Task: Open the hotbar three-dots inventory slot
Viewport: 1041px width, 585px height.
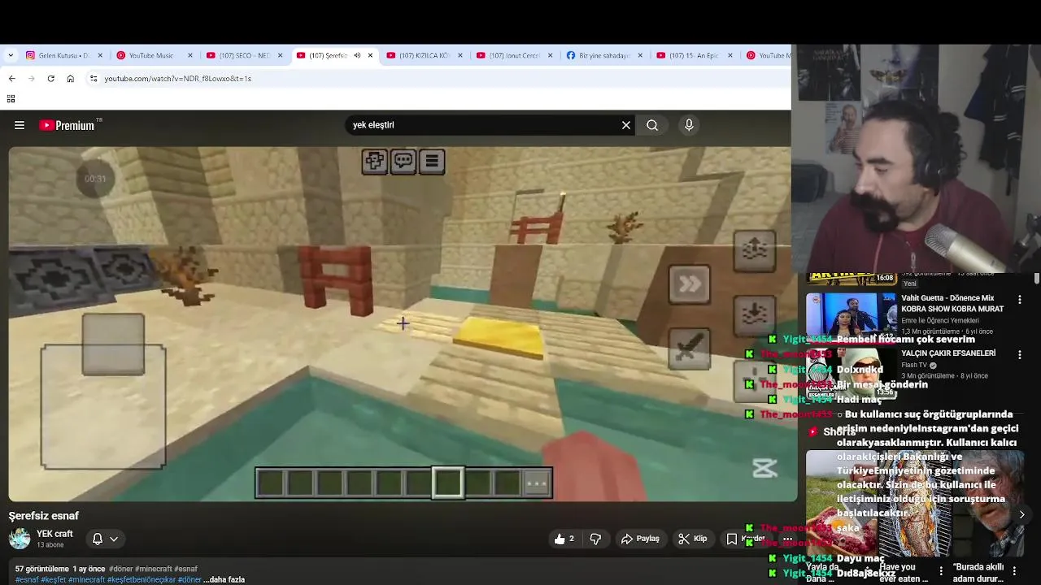Action: click(x=537, y=483)
